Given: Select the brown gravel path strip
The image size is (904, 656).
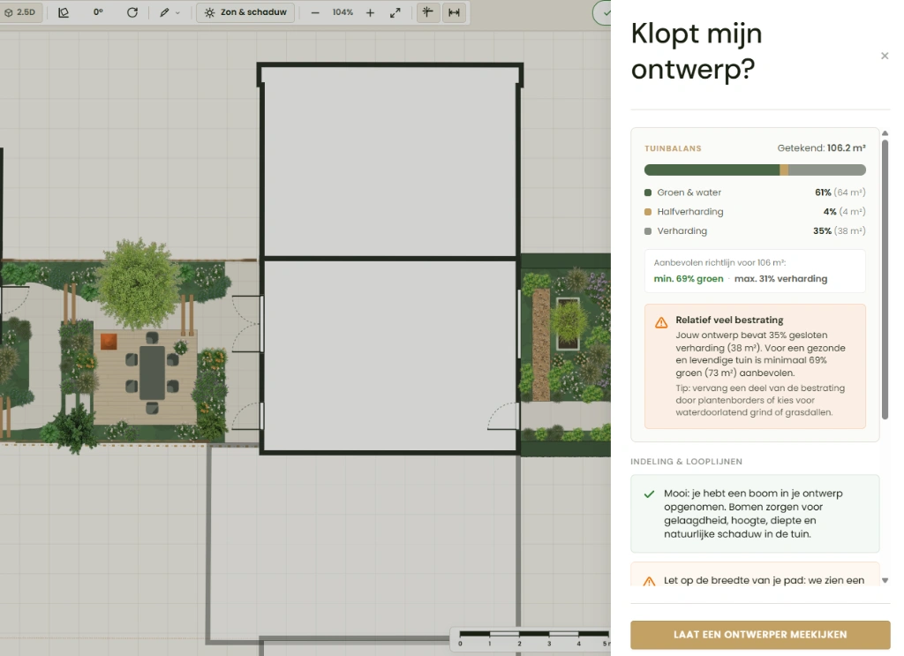Looking at the screenshot, I should coord(541,345).
